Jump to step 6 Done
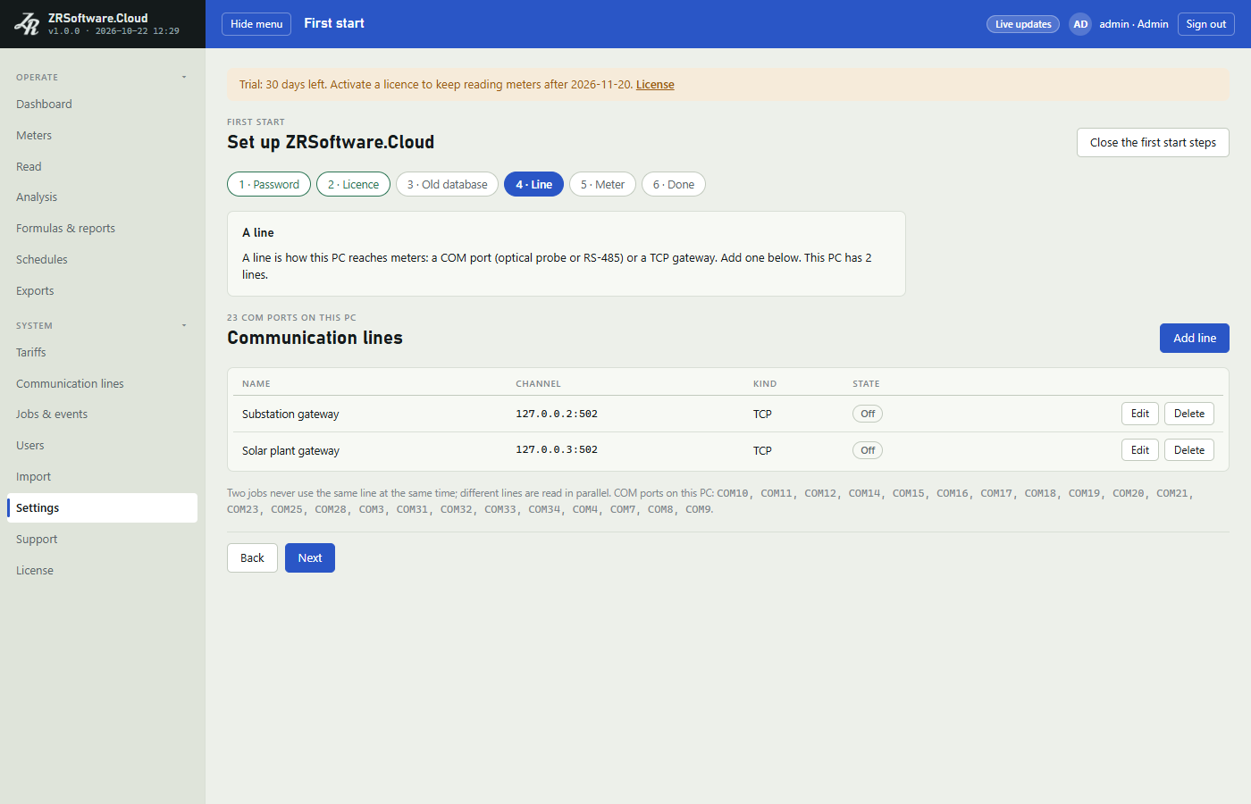Image resolution: width=1251 pixels, height=804 pixels. click(674, 184)
